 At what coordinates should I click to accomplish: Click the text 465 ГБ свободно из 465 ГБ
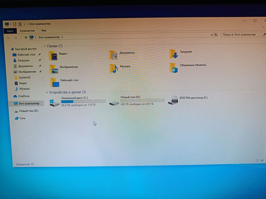coord(137,104)
